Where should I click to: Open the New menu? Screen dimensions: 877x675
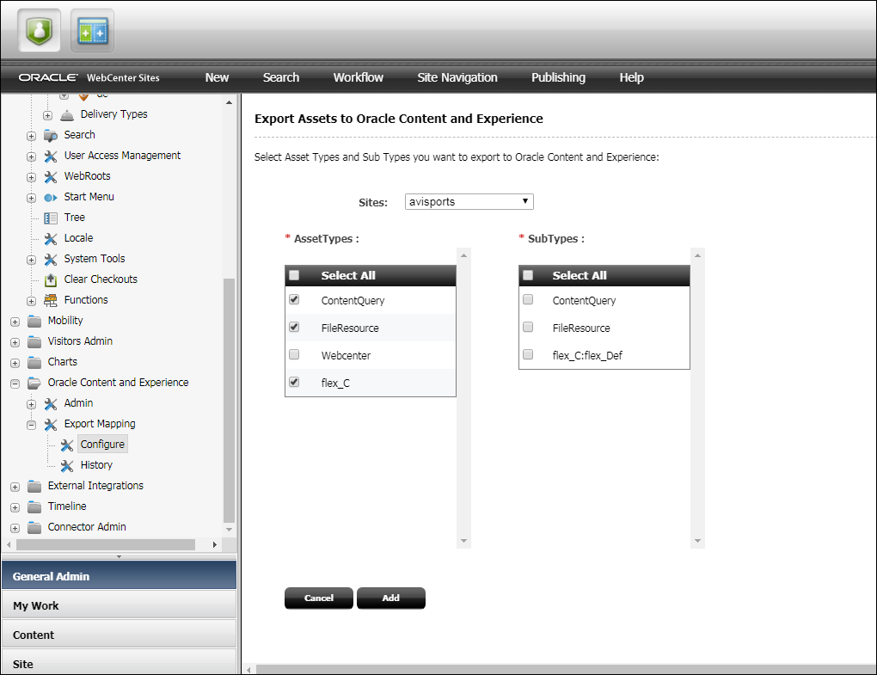217,77
